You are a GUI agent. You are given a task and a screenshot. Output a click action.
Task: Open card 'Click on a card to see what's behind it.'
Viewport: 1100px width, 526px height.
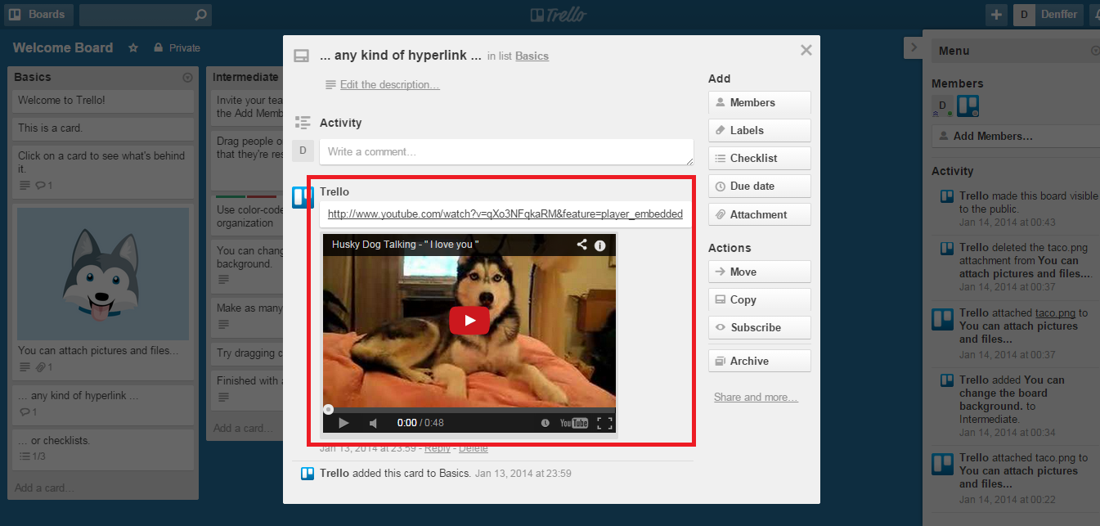[103, 171]
